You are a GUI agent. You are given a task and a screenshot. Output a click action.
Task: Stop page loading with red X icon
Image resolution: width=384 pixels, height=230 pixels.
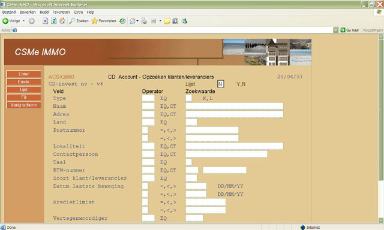coord(46,21)
